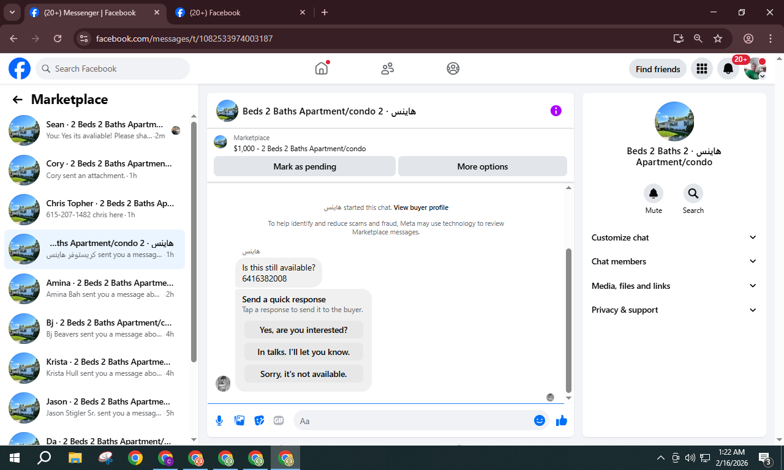Select the (20+) Messenger | Facebook tab
This screenshot has width=784, height=470.
(94, 12)
